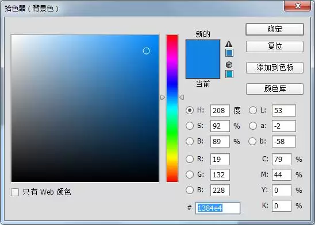The width and height of the screenshot is (315, 225).
Task: Click the K black field showing 0
Action: click(282, 205)
